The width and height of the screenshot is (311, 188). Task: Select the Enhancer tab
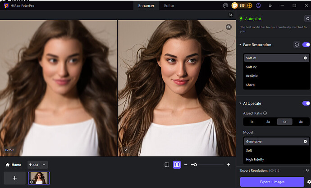146,5
